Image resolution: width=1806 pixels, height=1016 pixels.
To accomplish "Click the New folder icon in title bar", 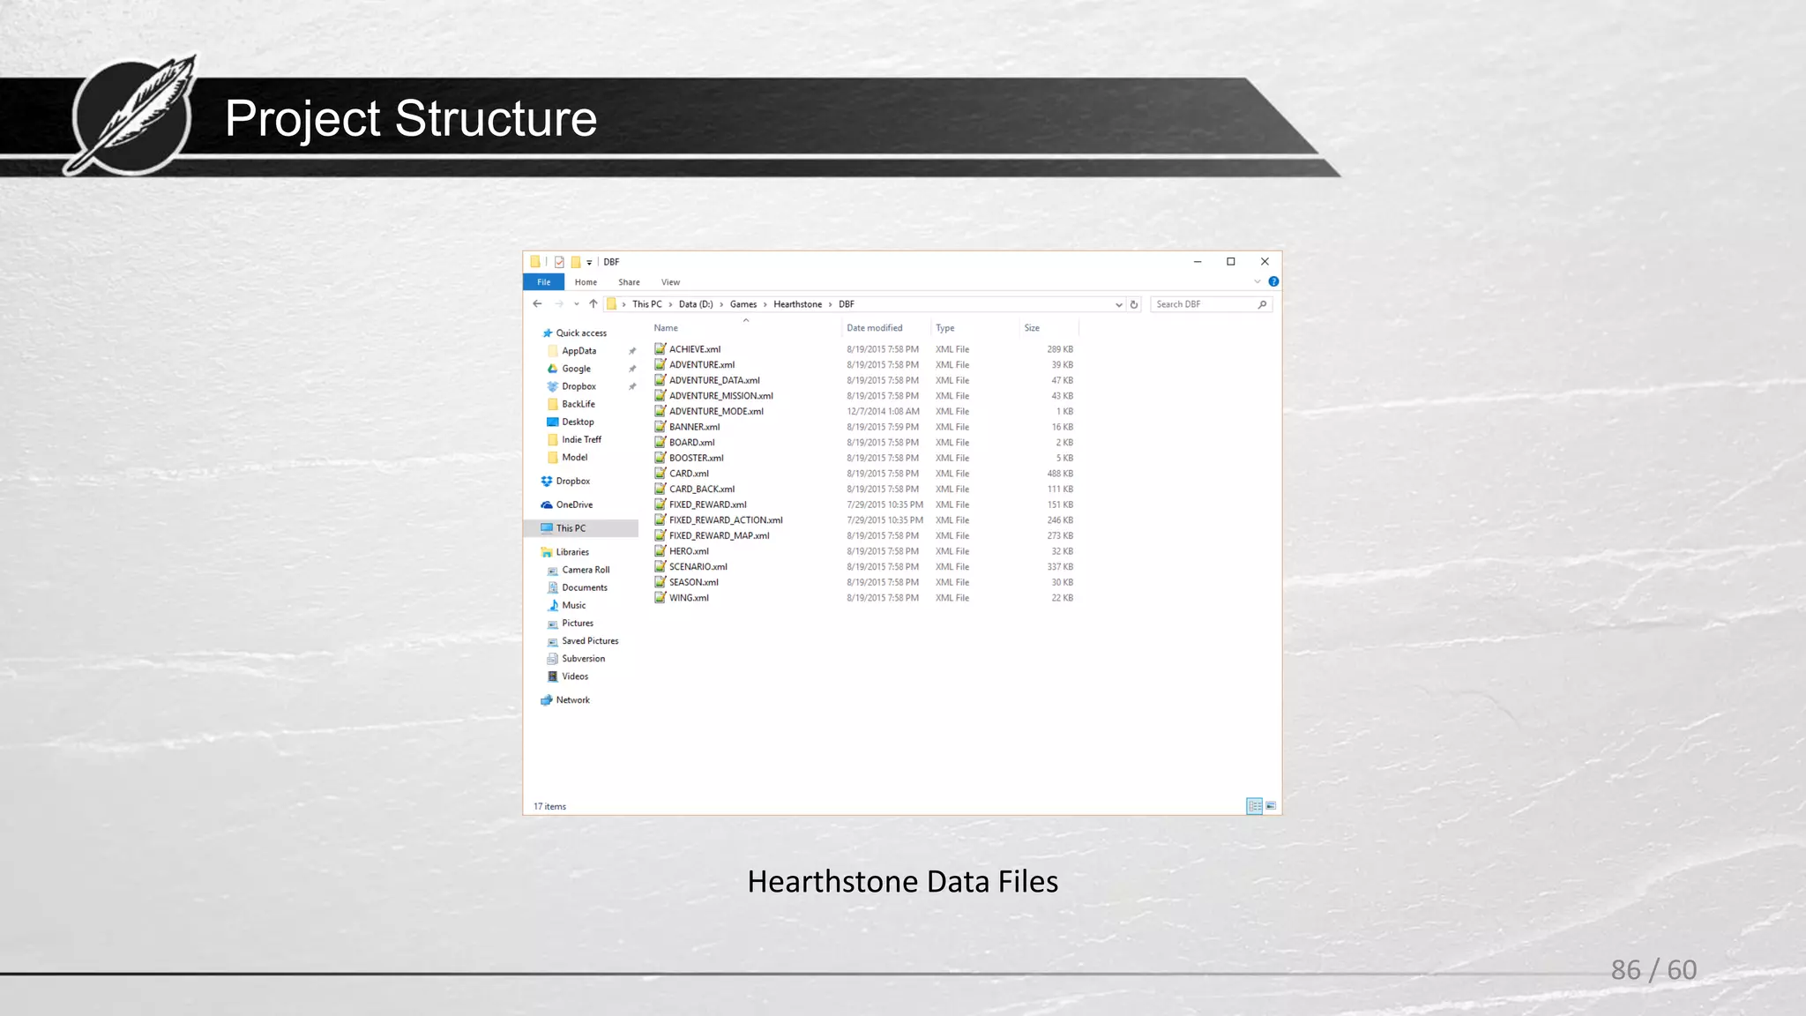I will pyautogui.click(x=576, y=262).
